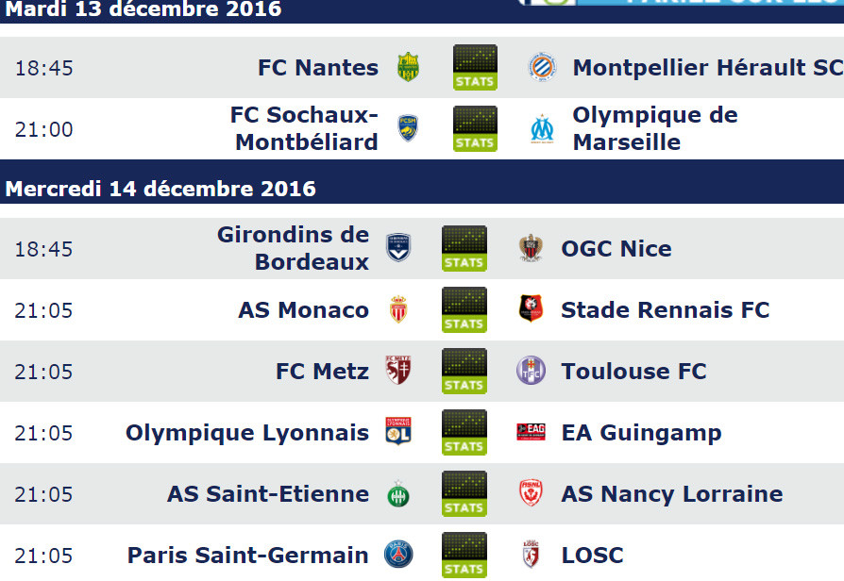This screenshot has height=581, width=844.
Task: Open the Stade Rennais FC team link
Action: [x=666, y=310]
